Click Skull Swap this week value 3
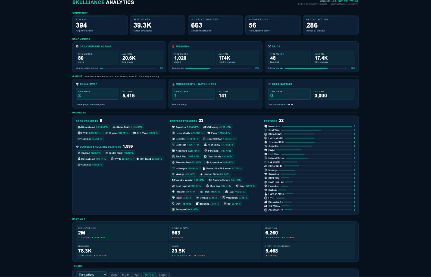The height and width of the screenshot is (277, 431). coord(79,96)
